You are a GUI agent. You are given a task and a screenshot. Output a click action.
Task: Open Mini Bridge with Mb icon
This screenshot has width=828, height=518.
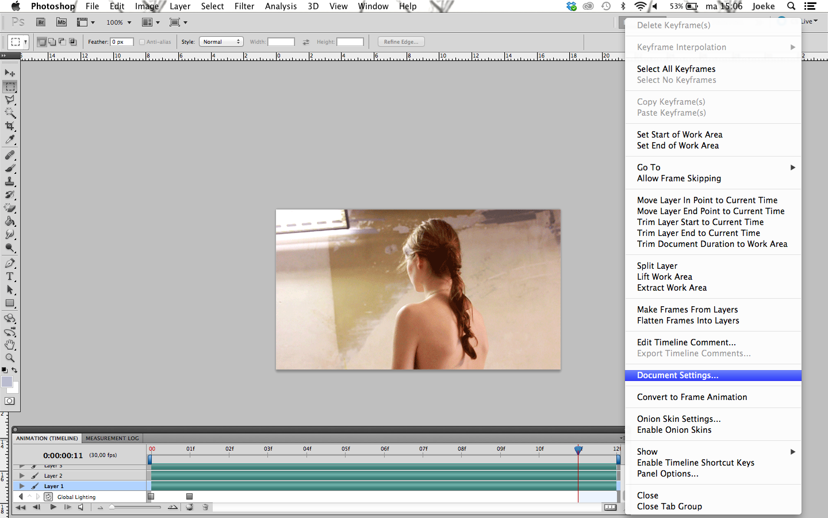[x=62, y=22]
